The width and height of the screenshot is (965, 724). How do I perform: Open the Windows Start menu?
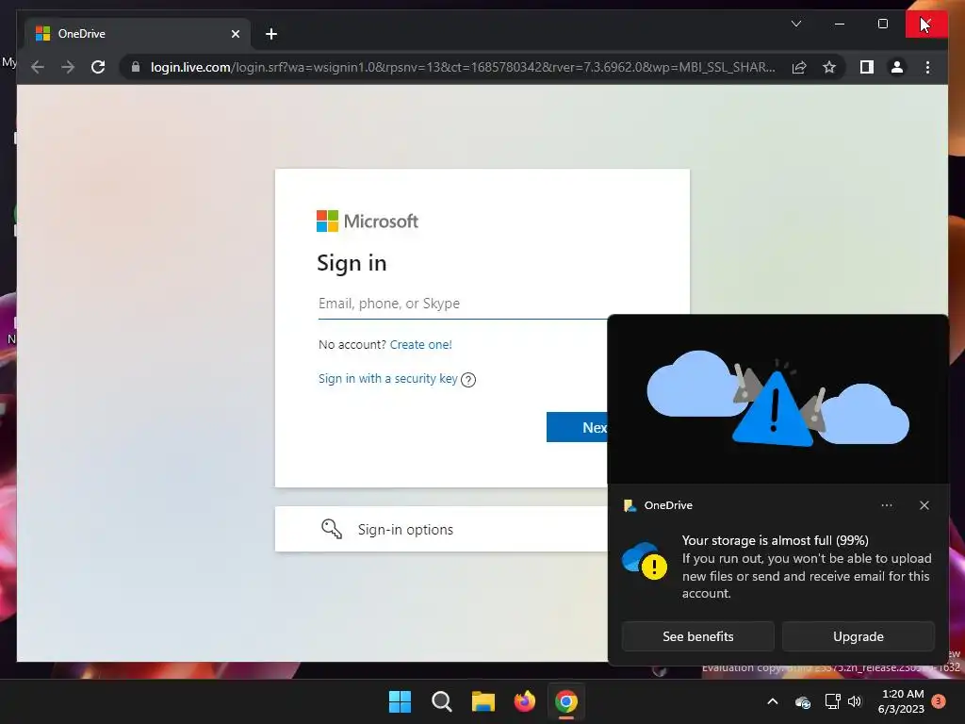[400, 701]
